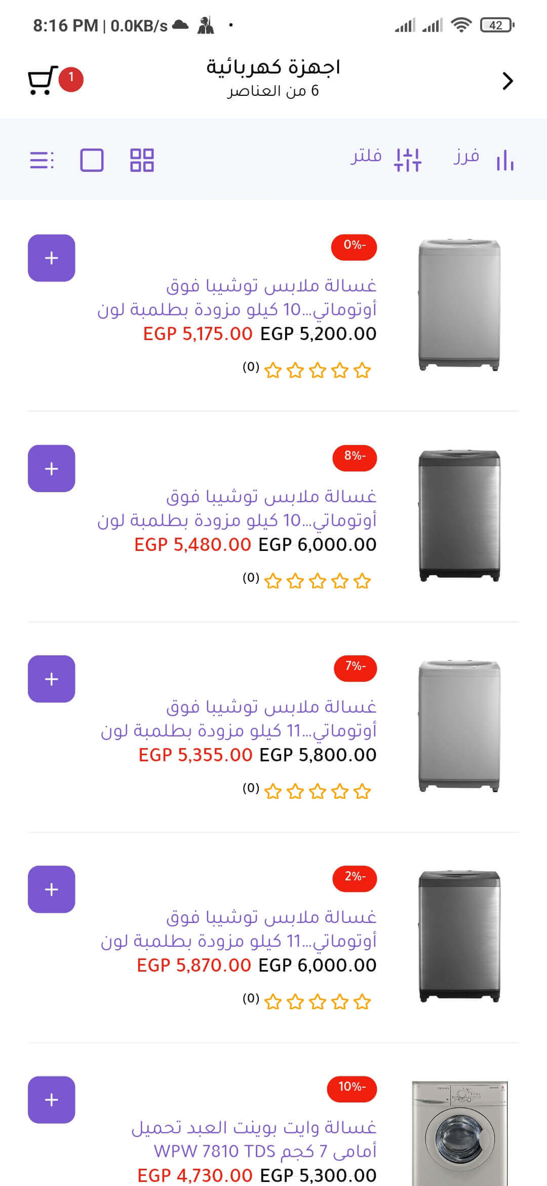Rate the 7% discount washer using stars
The height and width of the screenshot is (1186, 547).
tap(318, 791)
